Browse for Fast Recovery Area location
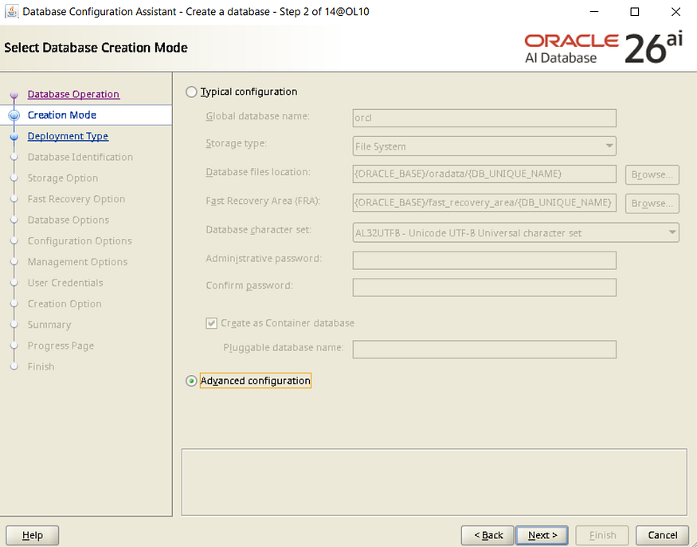 coord(652,204)
